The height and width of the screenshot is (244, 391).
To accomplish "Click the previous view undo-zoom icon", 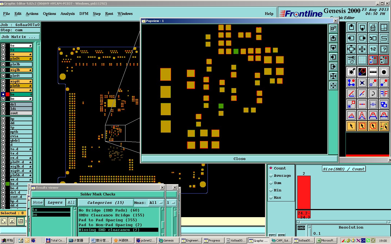I will pyautogui.click(x=373, y=38).
